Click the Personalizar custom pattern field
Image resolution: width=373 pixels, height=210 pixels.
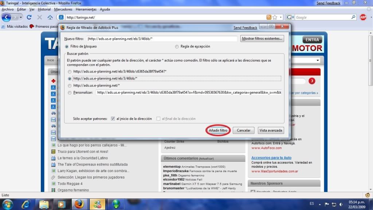(x=189, y=92)
